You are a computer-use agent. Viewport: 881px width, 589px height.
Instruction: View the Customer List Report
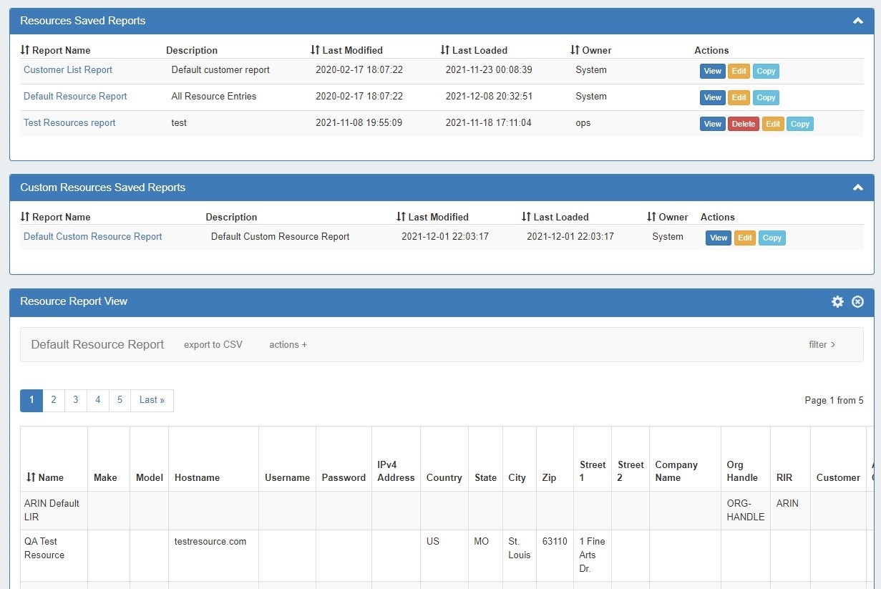click(712, 71)
